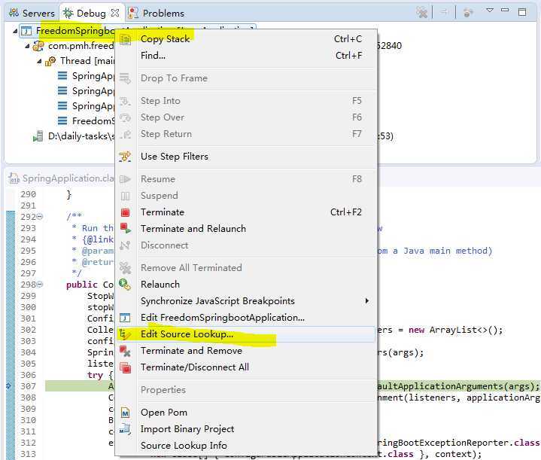Click the Open Pom Maven icon

(x=125, y=413)
